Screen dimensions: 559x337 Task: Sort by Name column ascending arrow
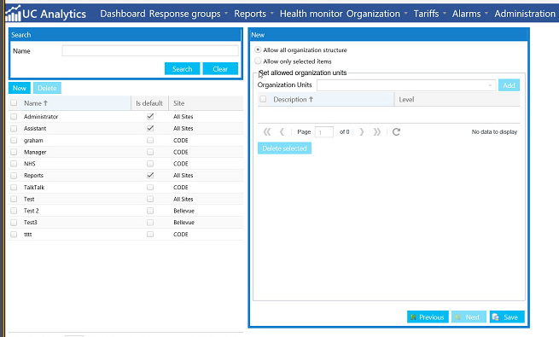click(45, 103)
